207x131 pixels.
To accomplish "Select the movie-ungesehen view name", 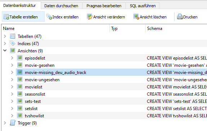I will [42, 80].
